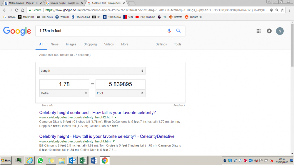Click the blue search magnifier button

pos(178,31)
